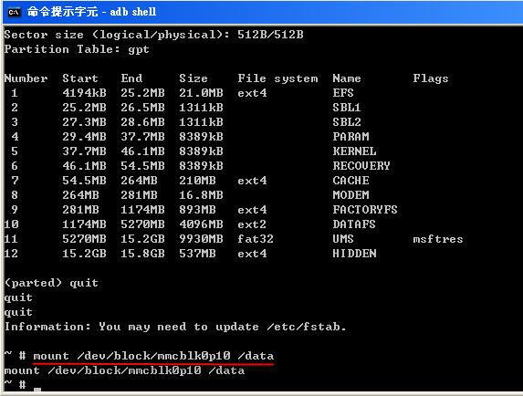Click the 'Number' column header

tap(26, 78)
